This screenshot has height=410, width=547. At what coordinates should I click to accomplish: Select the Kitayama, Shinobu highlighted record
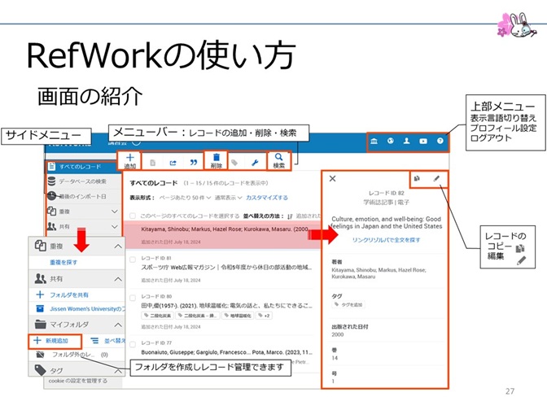[222, 235]
